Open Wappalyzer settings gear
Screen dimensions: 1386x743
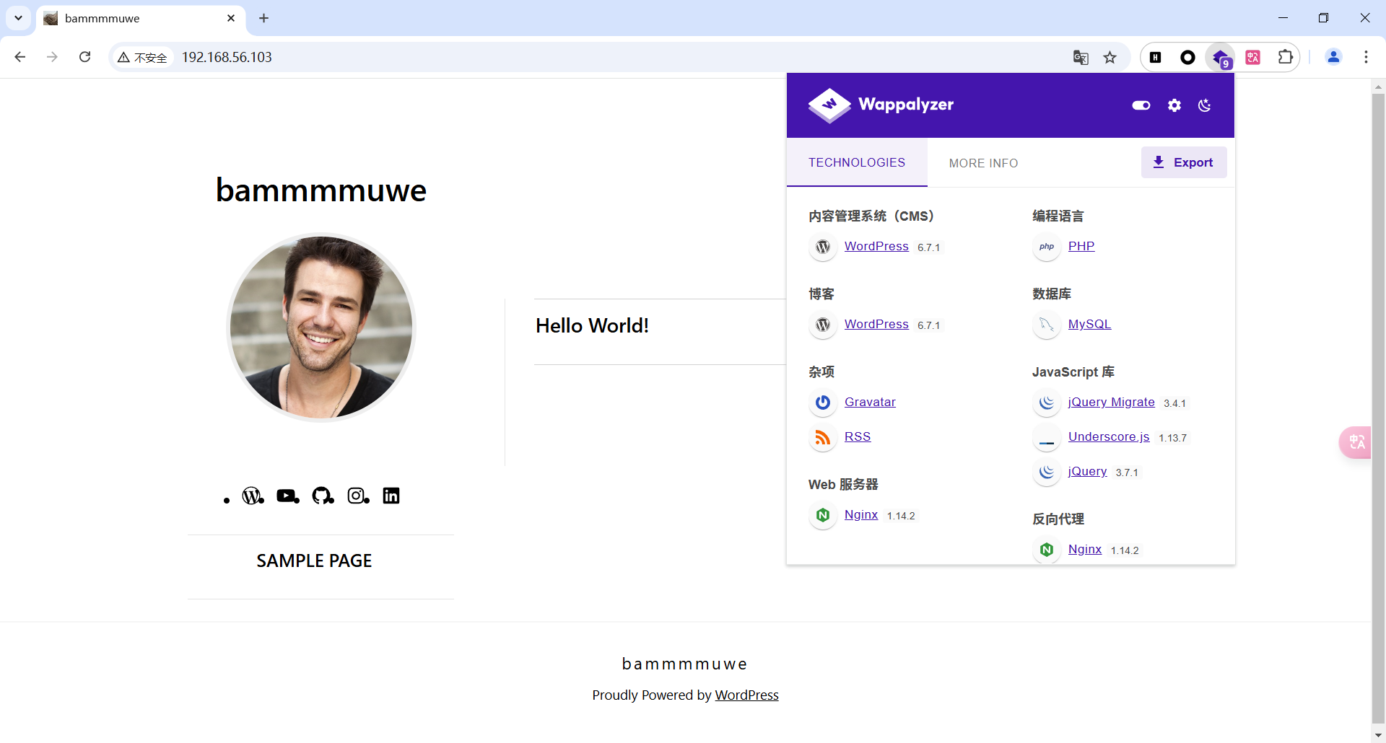point(1174,105)
